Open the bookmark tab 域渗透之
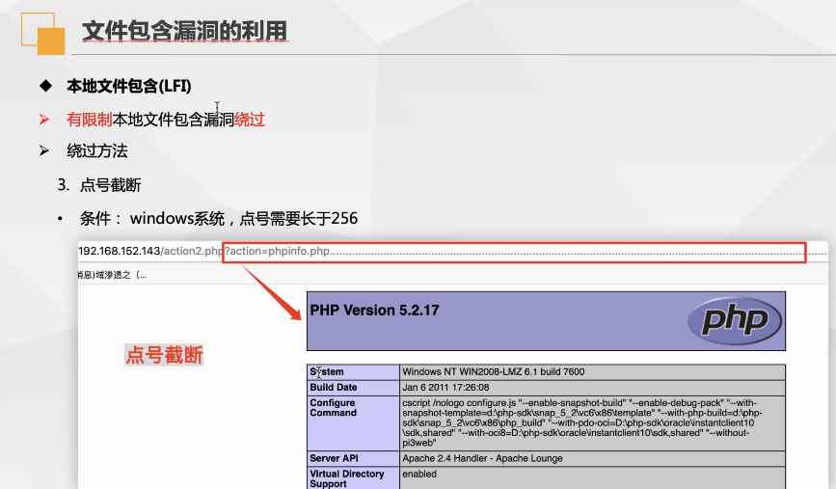 (x=113, y=275)
